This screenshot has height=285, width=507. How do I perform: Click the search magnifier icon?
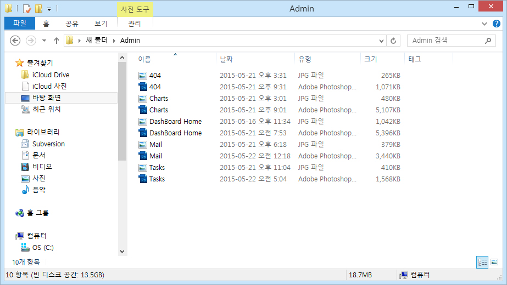(x=488, y=41)
